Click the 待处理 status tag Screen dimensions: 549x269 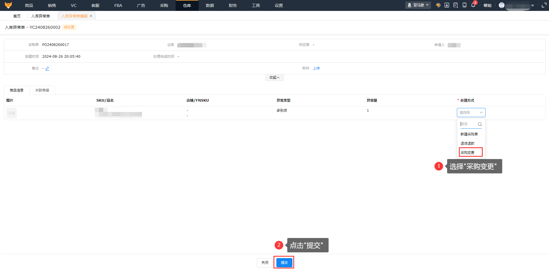(69, 27)
